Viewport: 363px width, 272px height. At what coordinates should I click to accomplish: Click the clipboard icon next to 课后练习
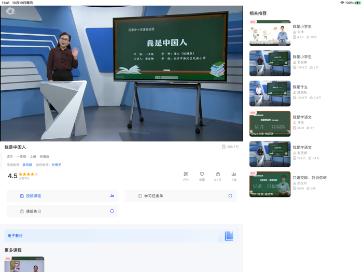point(22,211)
